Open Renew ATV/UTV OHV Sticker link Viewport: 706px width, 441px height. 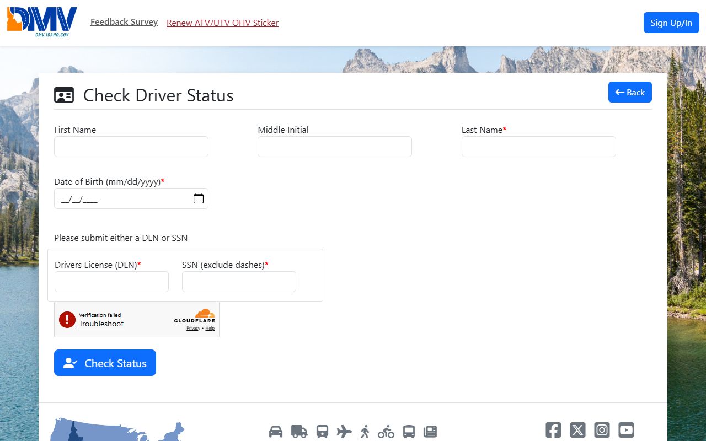click(223, 23)
